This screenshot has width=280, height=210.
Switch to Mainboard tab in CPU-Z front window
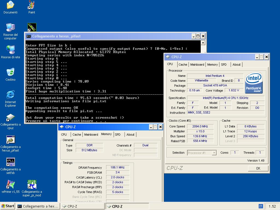coord(197,65)
